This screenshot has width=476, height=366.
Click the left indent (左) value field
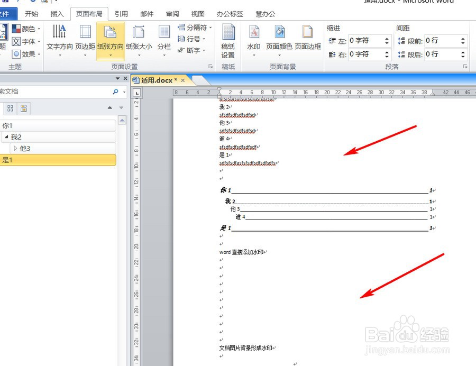point(366,41)
